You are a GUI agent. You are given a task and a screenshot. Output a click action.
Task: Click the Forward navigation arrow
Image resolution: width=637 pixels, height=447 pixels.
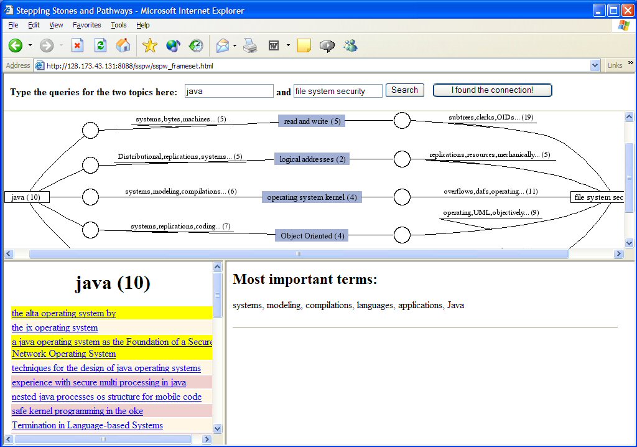[46, 45]
